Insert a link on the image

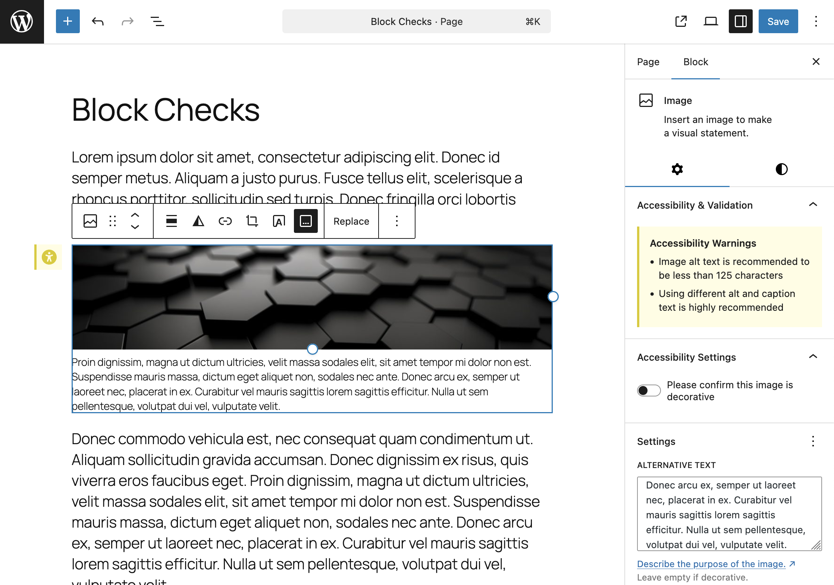click(x=225, y=221)
